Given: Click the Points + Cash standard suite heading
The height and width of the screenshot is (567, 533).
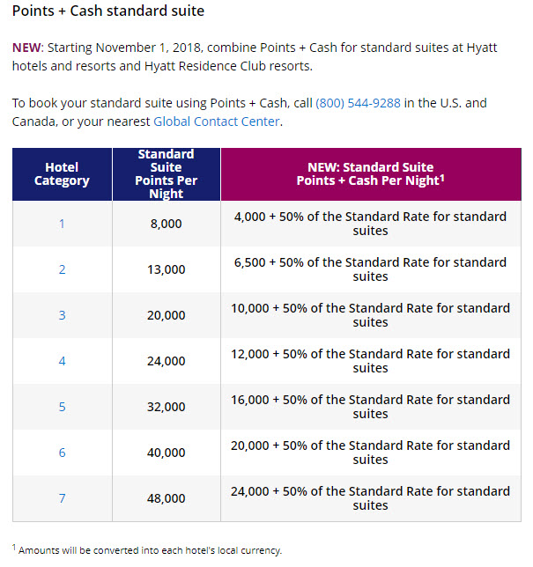Looking at the screenshot, I should (108, 11).
